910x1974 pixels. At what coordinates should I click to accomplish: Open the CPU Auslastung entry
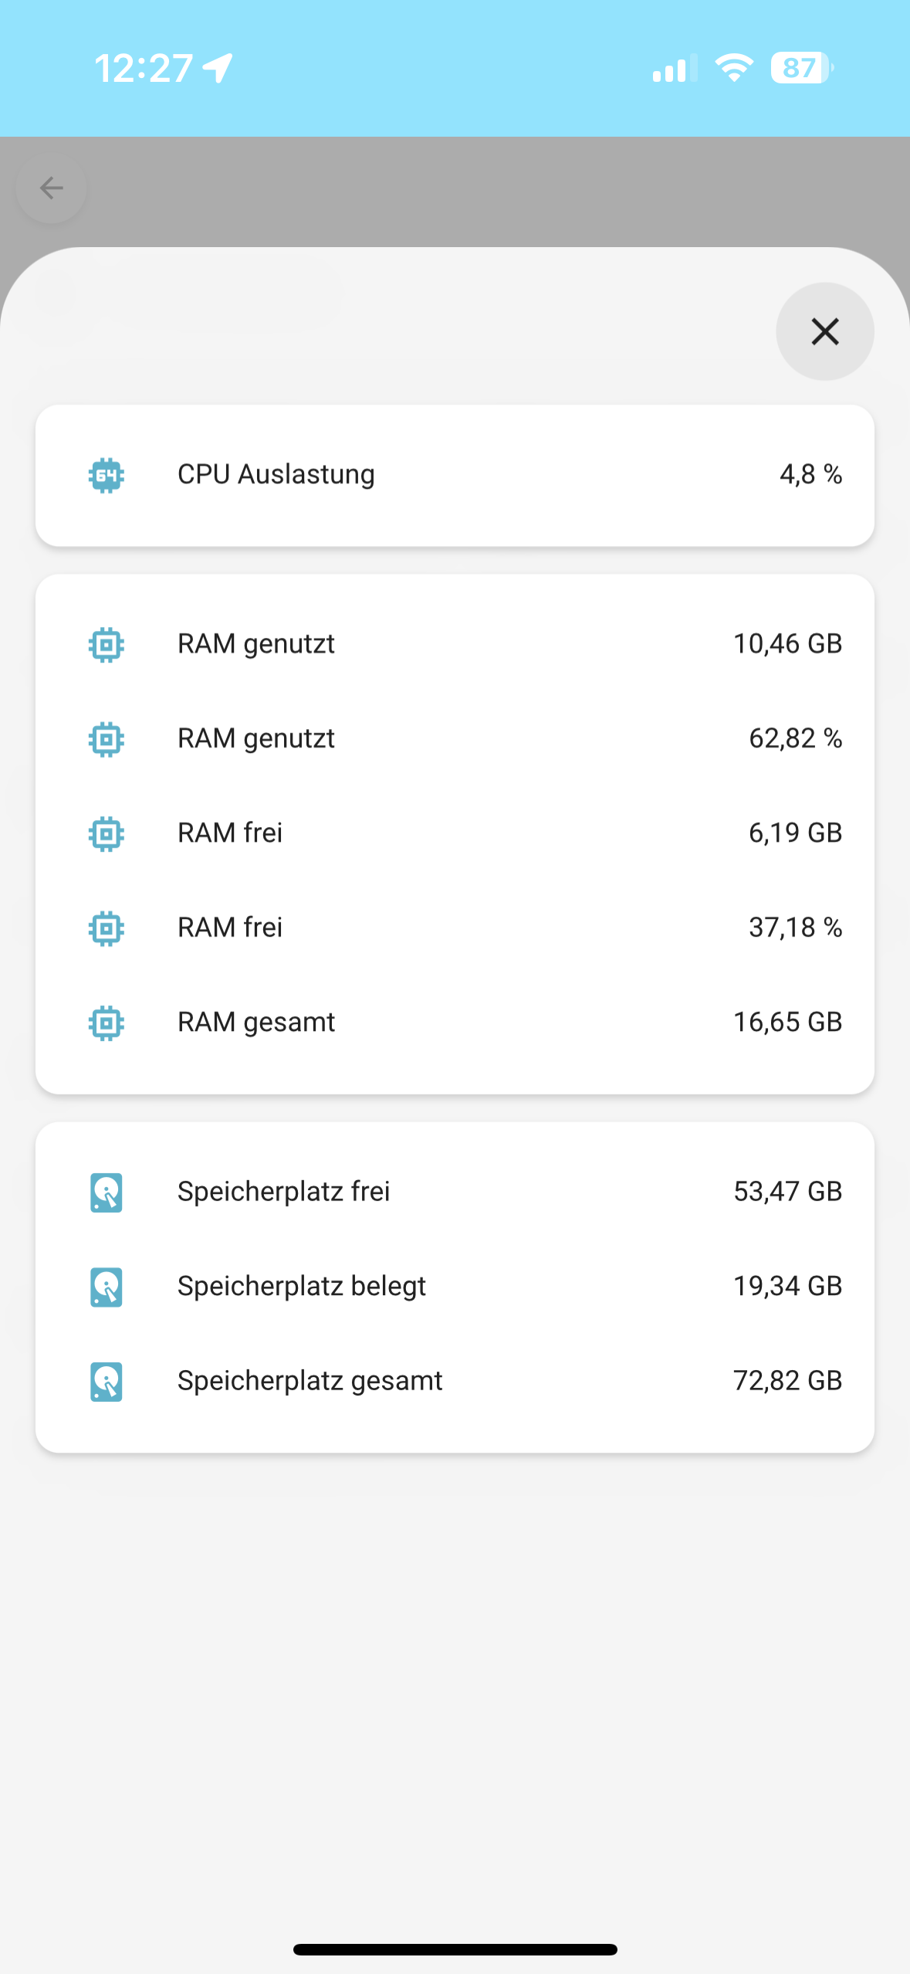pyautogui.click(x=276, y=474)
